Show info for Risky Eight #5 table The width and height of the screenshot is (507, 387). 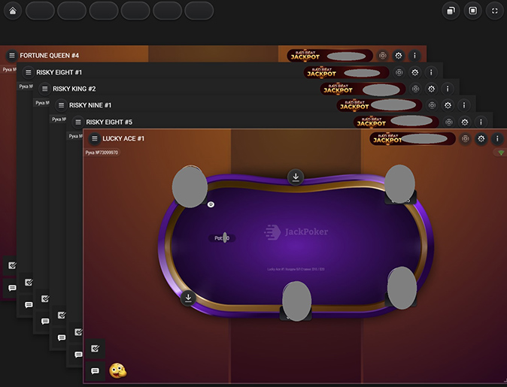point(481,122)
